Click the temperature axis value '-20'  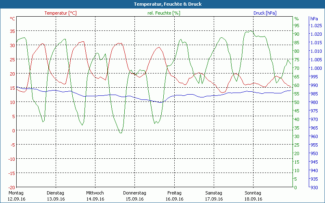[12, 188]
